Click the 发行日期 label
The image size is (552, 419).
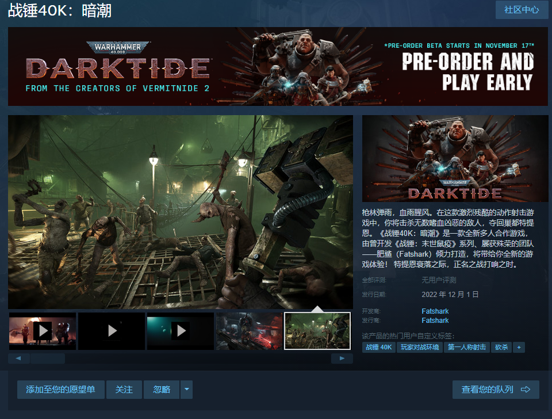pyautogui.click(x=374, y=294)
